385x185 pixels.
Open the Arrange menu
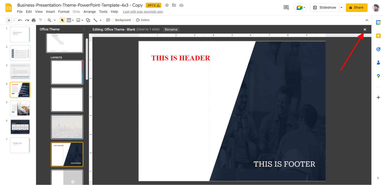pyautogui.click(x=89, y=11)
